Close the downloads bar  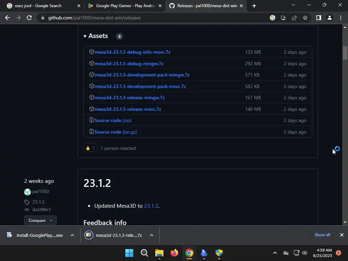[342, 235]
